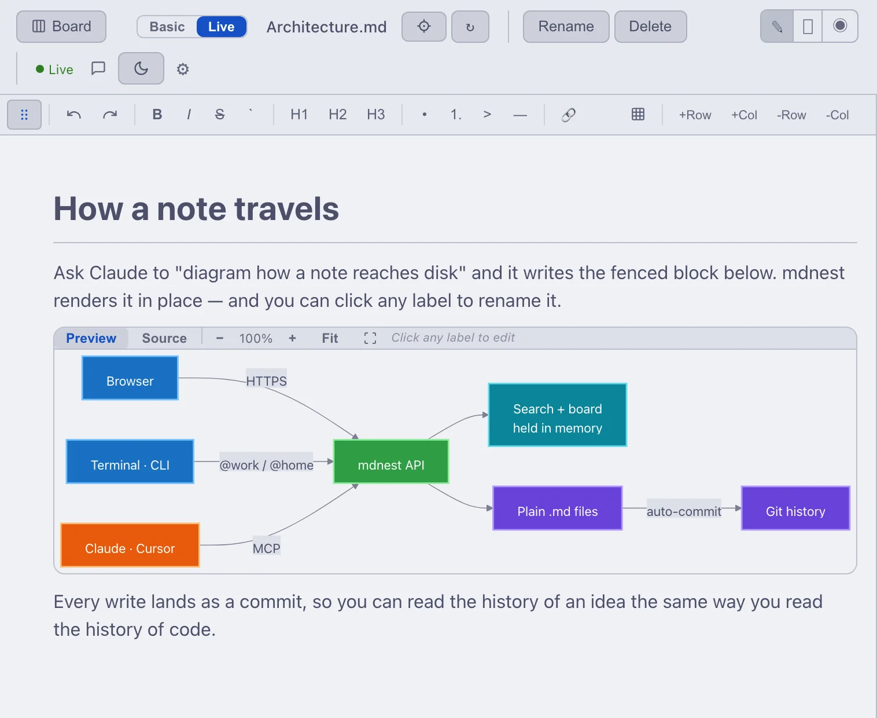Apply bold formatting
877x718 pixels.
point(157,115)
